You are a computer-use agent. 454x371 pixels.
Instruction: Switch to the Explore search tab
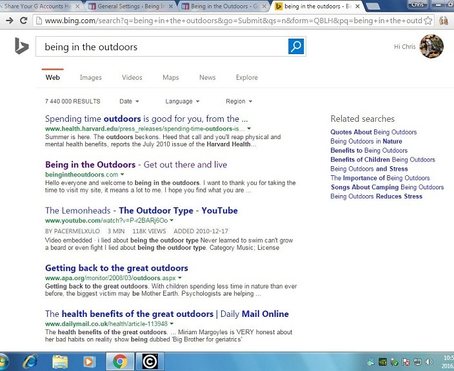[x=247, y=77]
